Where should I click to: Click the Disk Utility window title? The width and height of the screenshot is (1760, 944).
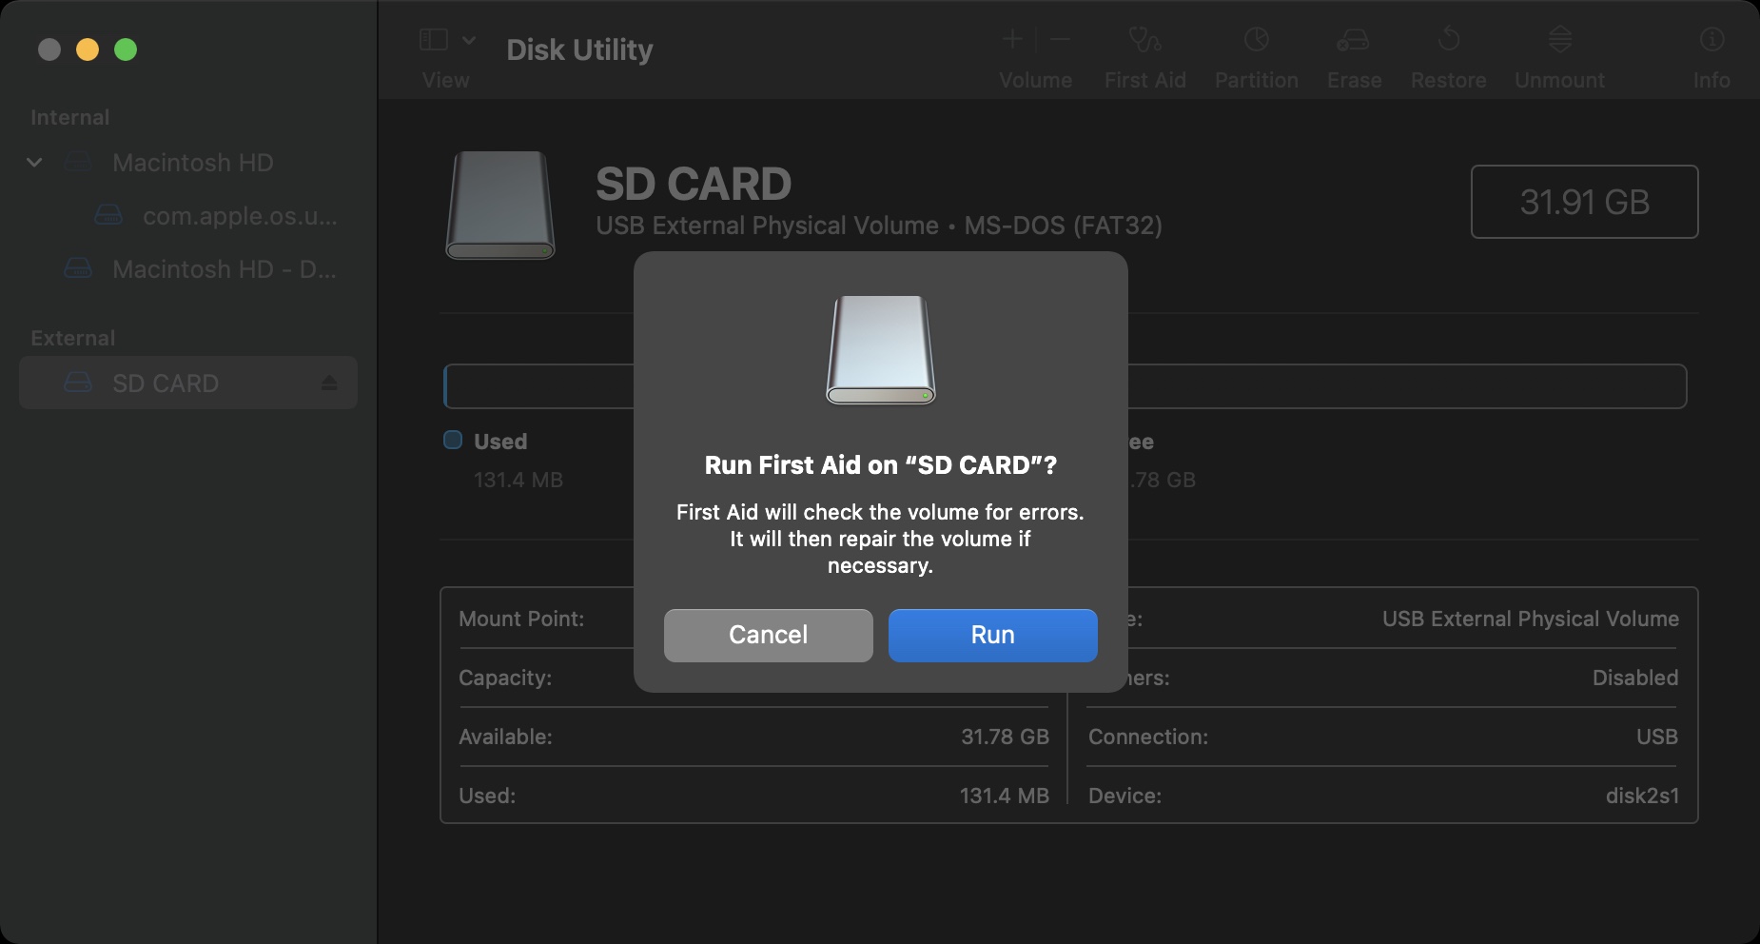tap(579, 49)
